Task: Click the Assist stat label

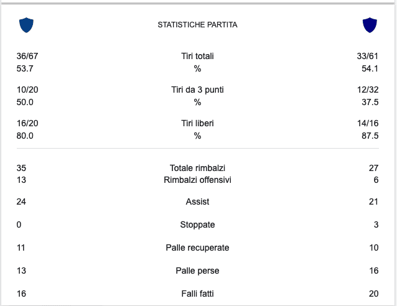Action: coord(197,202)
